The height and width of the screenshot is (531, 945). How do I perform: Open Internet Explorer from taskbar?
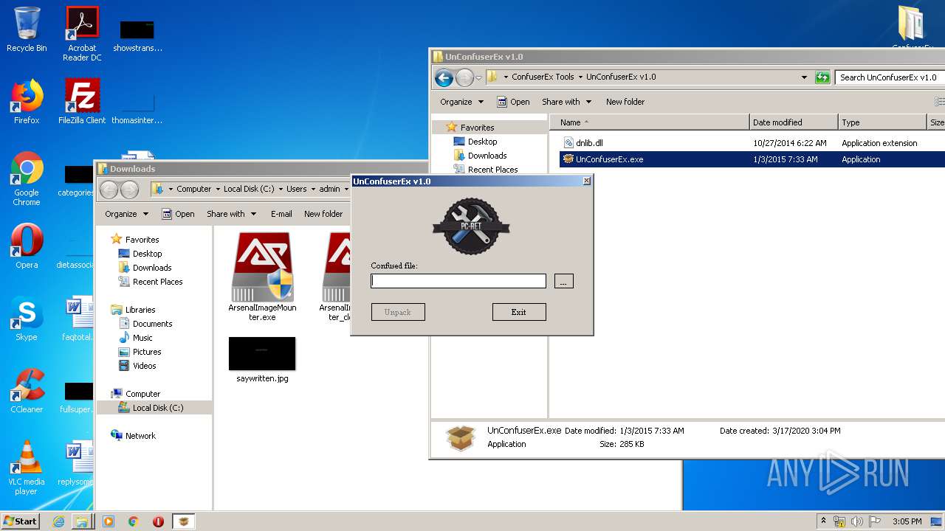coord(58,521)
